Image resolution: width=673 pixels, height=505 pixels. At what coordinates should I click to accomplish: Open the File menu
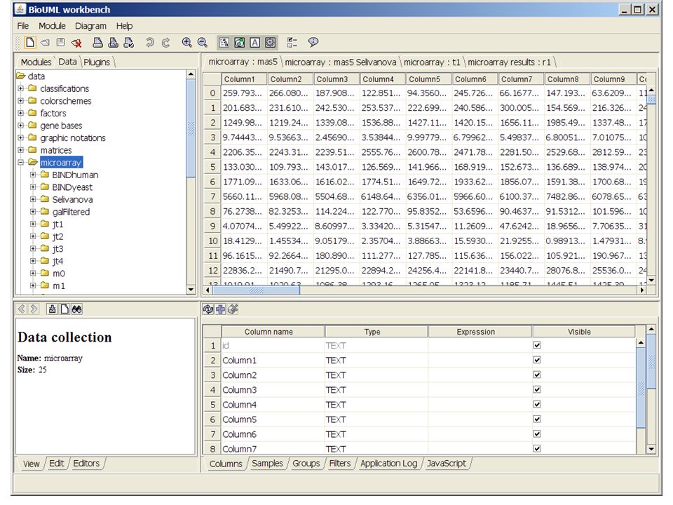click(x=22, y=26)
